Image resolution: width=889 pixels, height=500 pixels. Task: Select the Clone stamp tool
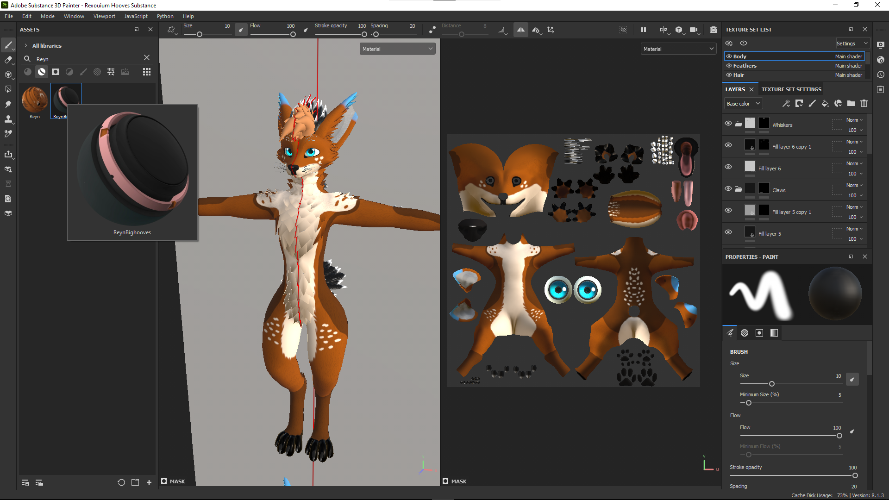tap(8, 119)
